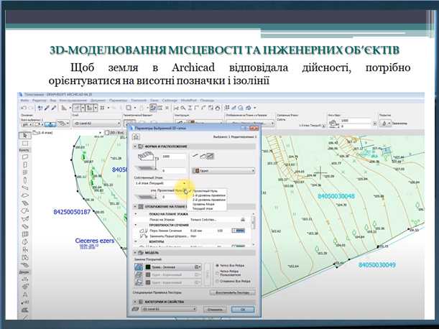This screenshot has width=439, height=329.
Task: Click the chain link surfaces icon
Action: click(x=208, y=274)
